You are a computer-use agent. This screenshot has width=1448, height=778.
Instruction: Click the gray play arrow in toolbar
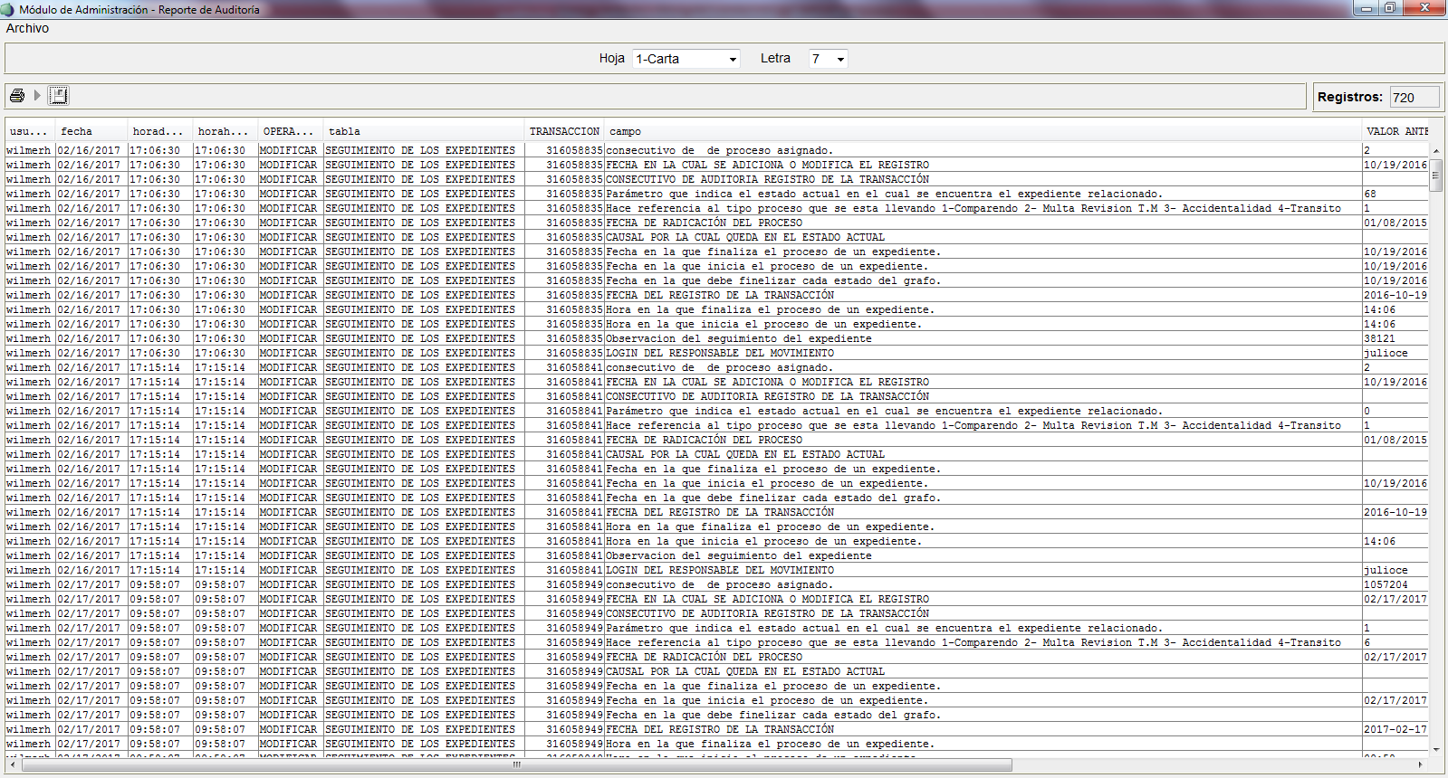(37, 95)
